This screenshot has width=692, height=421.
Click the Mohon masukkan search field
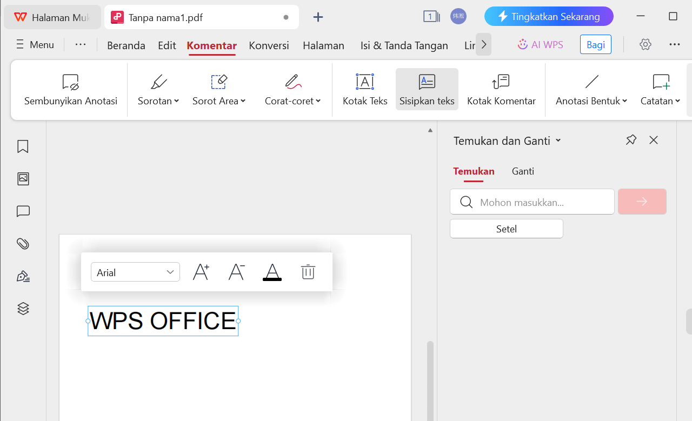pos(532,202)
